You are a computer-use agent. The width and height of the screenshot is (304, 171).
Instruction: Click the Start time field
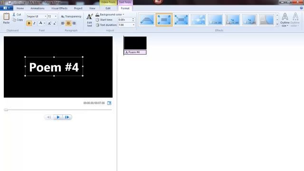point(124,20)
